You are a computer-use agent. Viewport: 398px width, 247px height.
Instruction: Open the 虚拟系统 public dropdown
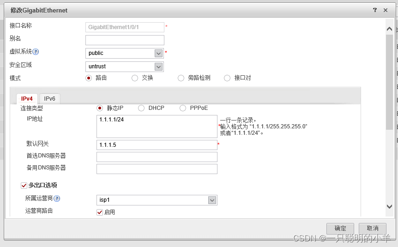(x=159, y=53)
